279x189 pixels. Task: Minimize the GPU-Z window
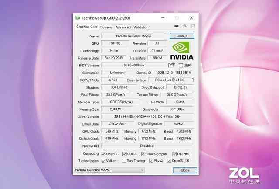click(x=163, y=18)
